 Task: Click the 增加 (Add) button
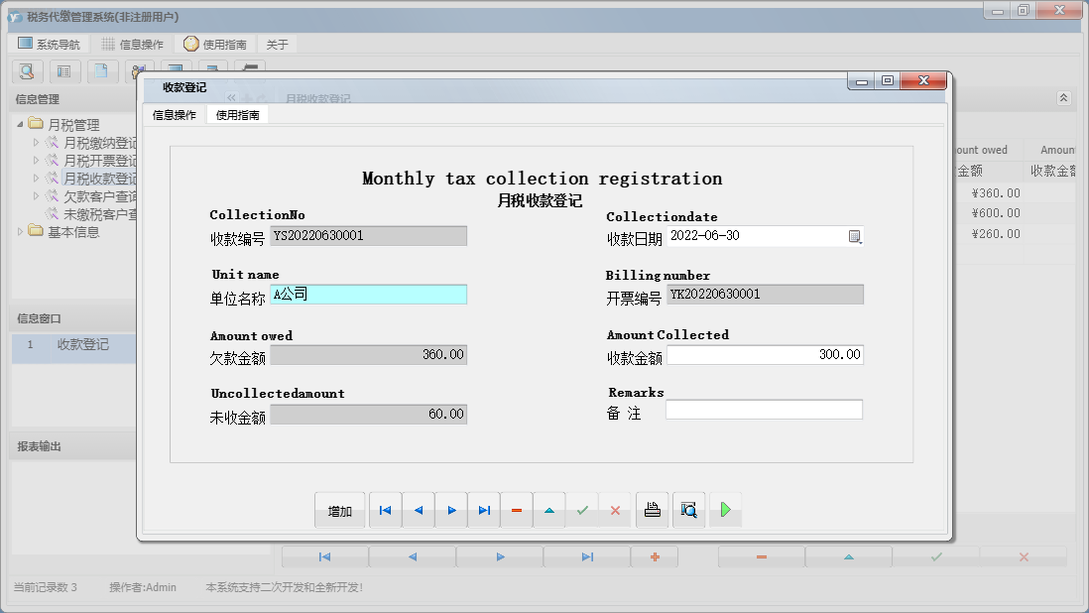coord(340,511)
